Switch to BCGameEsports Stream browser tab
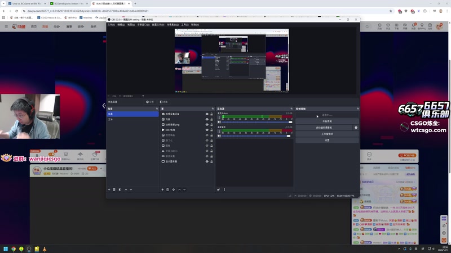This screenshot has width=451, height=253. [x=69, y=3]
